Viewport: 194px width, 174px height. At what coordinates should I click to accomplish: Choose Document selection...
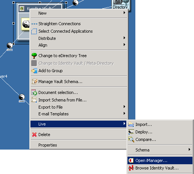click(x=79, y=92)
